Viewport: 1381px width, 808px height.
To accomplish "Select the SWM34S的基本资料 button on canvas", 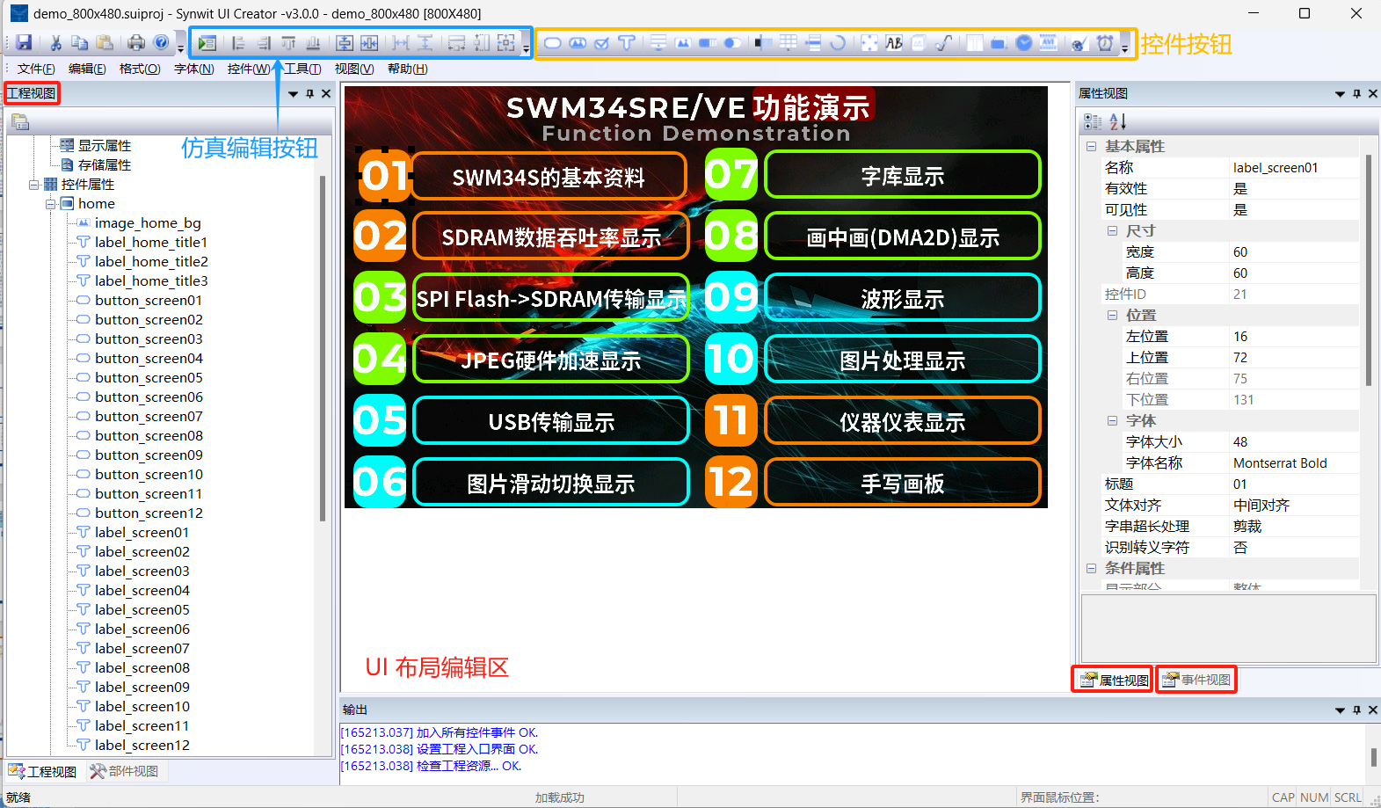I will [x=549, y=177].
